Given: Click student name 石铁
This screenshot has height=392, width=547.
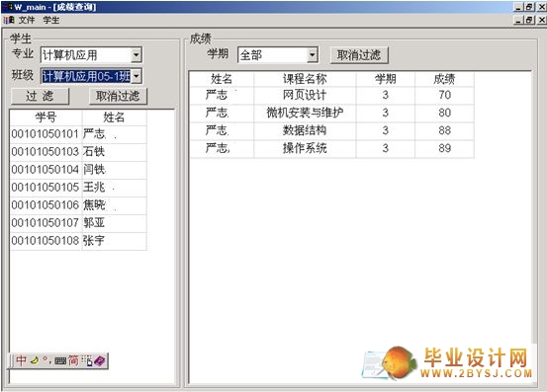Looking at the screenshot, I should pos(94,151).
